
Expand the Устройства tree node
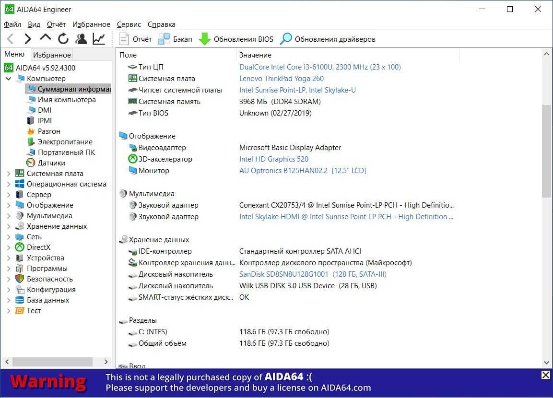(9, 258)
